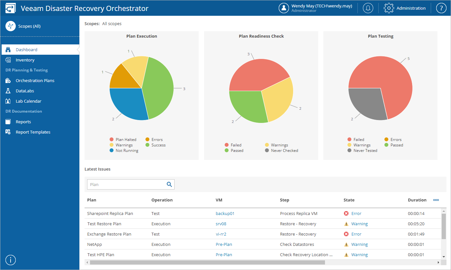451x270 pixels.
Task: Open the column chooser dots icon
Action: [436, 200]
